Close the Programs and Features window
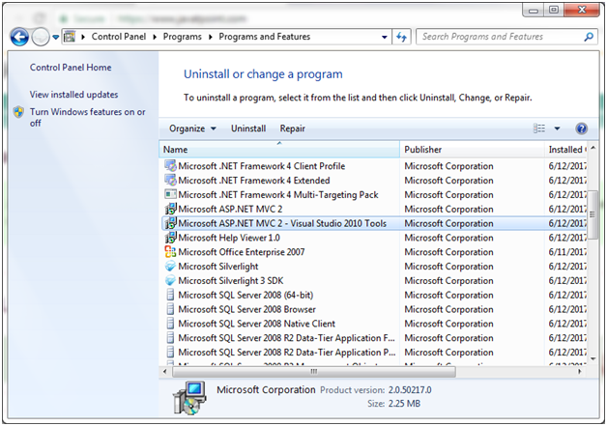Viewport: 607px width, 426px height. 582,10
